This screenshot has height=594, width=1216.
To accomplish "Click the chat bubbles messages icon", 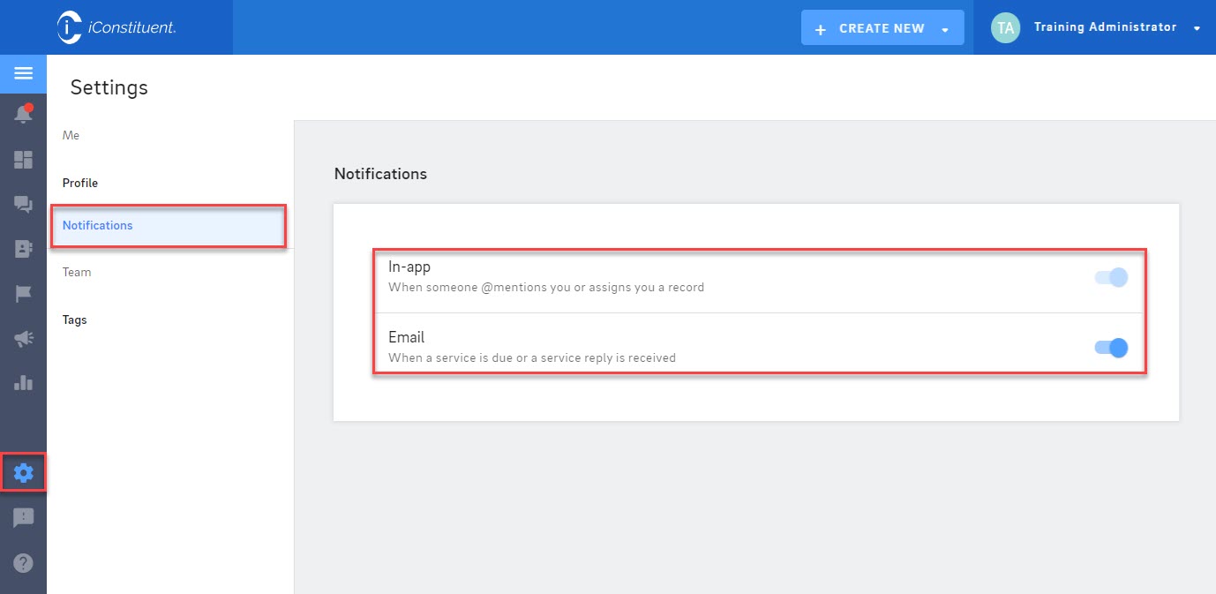I will (x=23, y=205).
